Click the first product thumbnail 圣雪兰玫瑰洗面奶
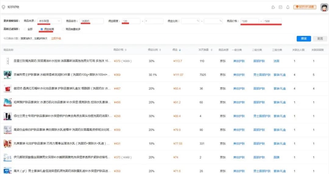 pos(7,61)
